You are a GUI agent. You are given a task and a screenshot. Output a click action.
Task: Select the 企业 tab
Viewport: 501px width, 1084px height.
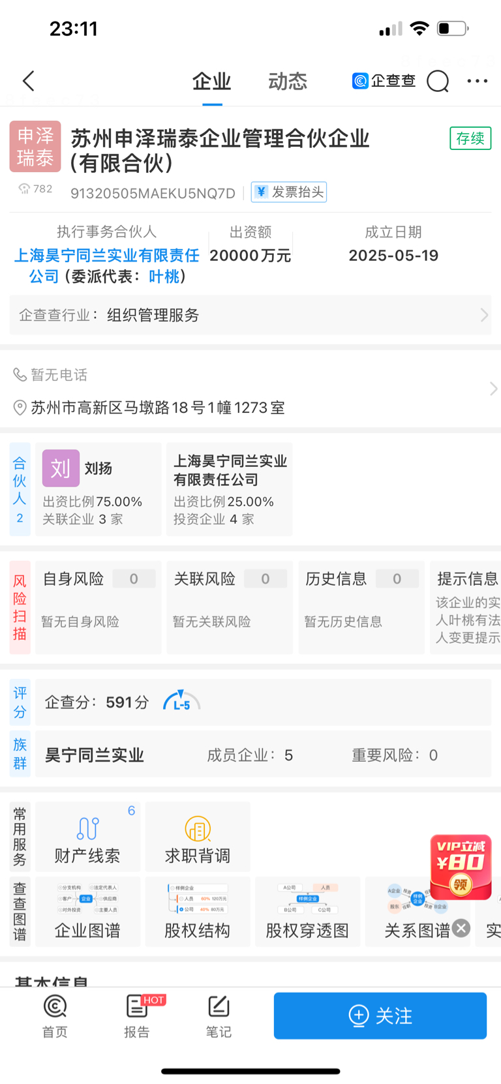211,82
